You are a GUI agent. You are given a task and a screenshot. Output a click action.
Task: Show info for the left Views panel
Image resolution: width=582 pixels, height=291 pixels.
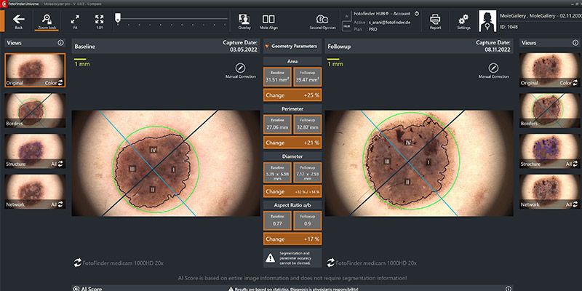click(60, 43)
